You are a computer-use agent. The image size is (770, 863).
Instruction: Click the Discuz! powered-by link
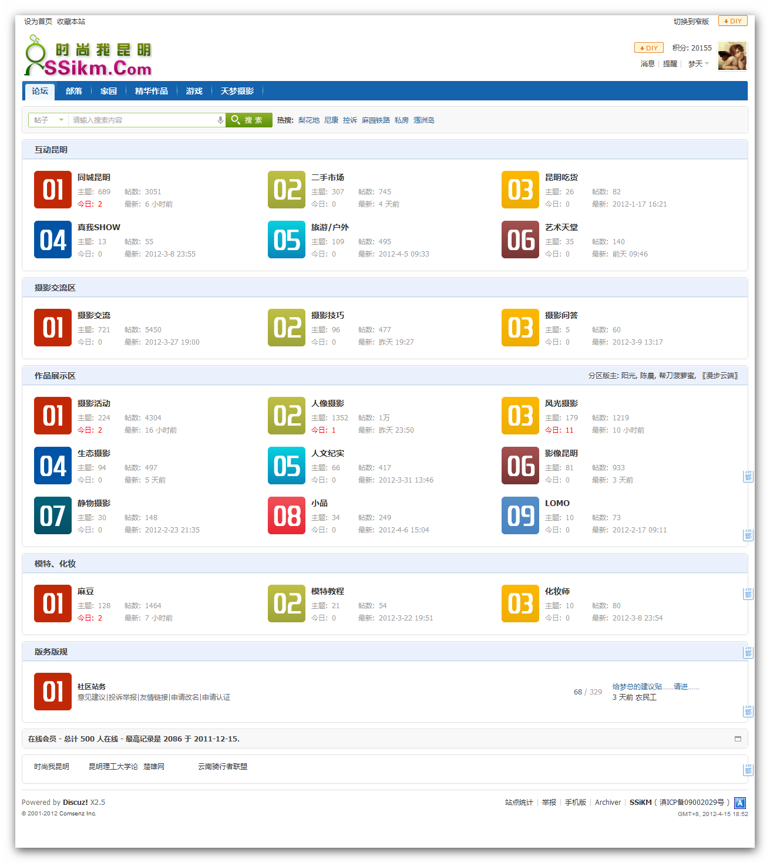(75, 802)
